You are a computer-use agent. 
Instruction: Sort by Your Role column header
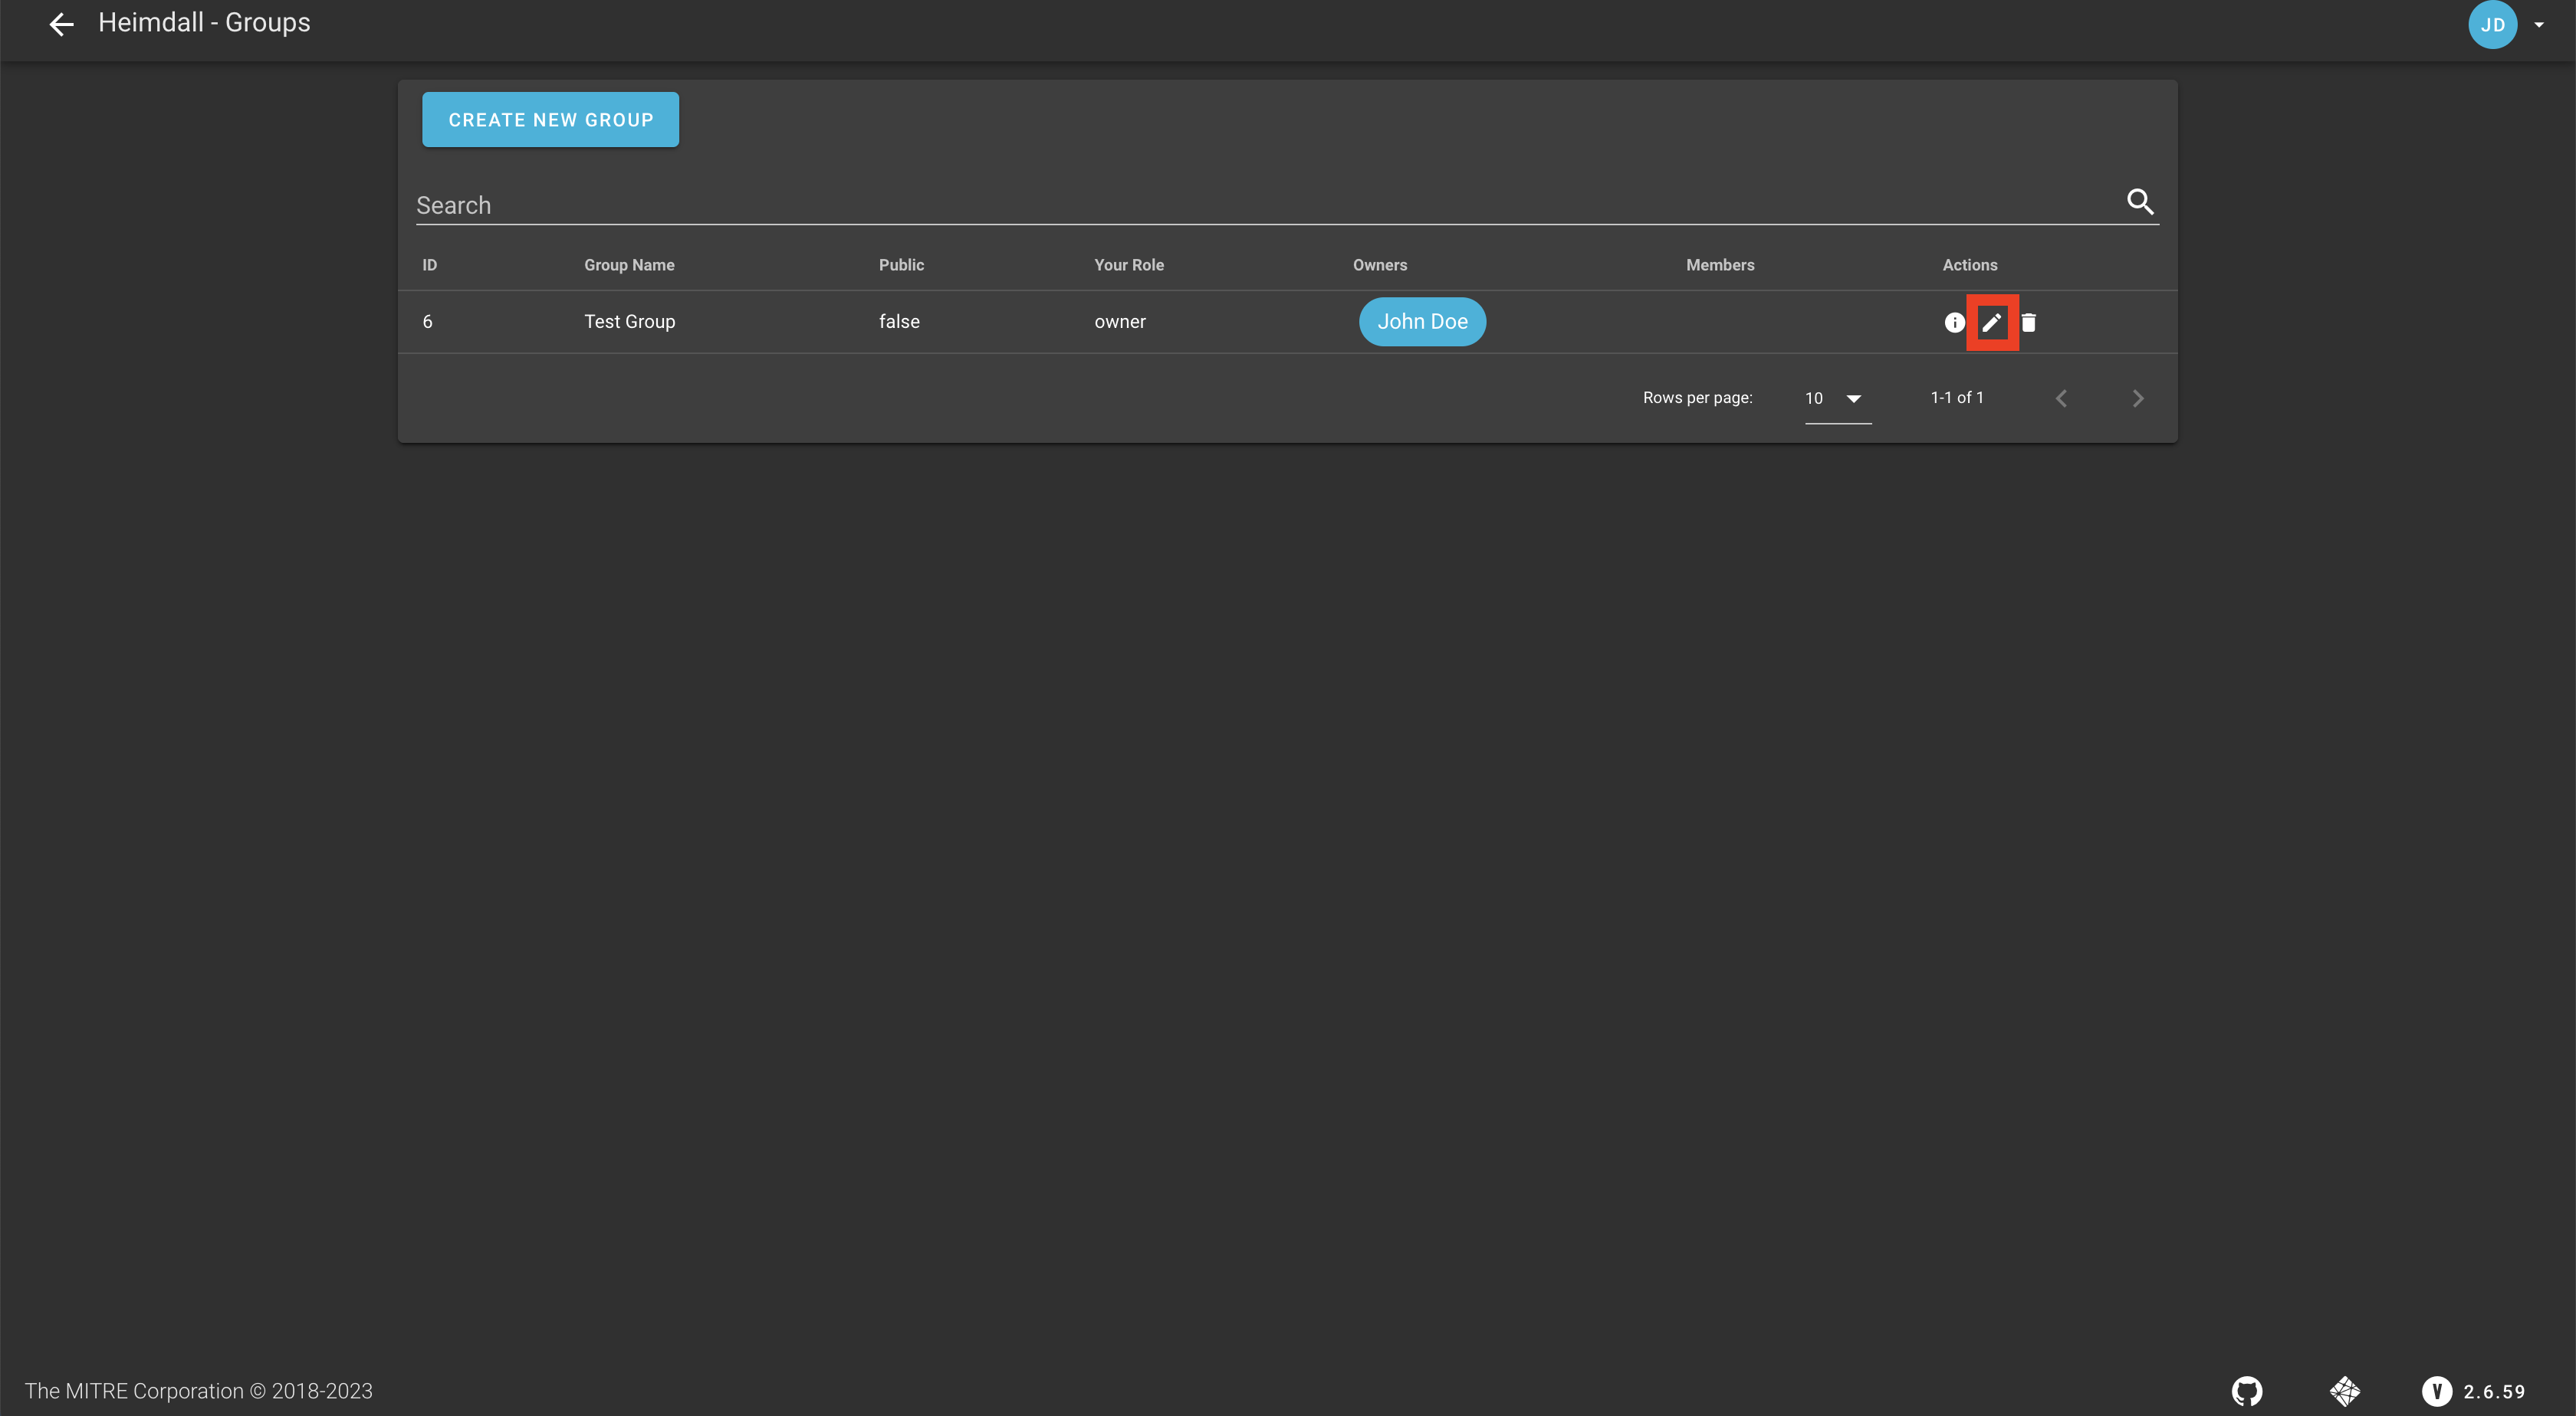coord(1128,265)
